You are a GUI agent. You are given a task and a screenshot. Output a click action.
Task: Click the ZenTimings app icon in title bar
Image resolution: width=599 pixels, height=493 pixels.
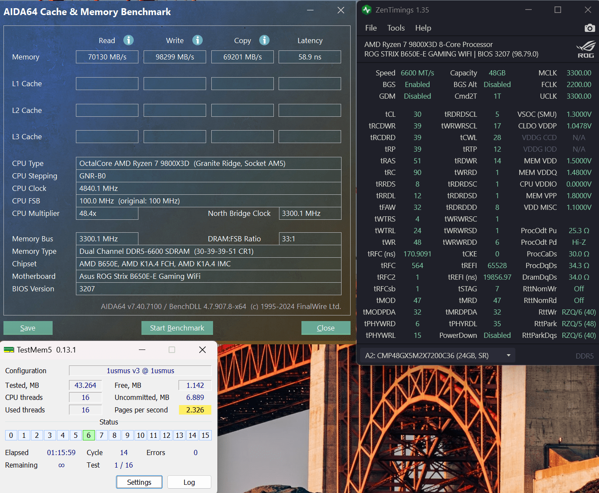(x=367, y=9)
